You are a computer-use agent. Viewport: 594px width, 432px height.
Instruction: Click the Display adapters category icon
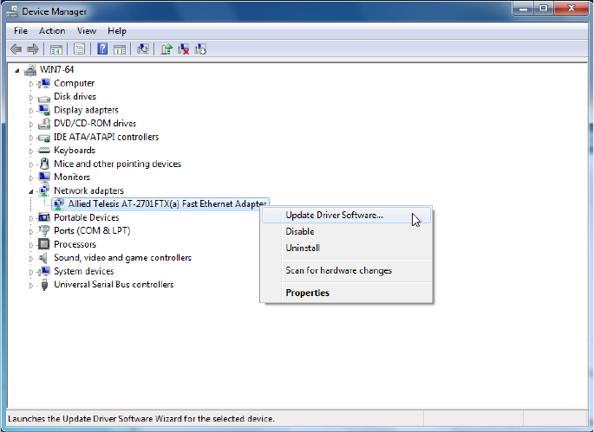point(44,110)
